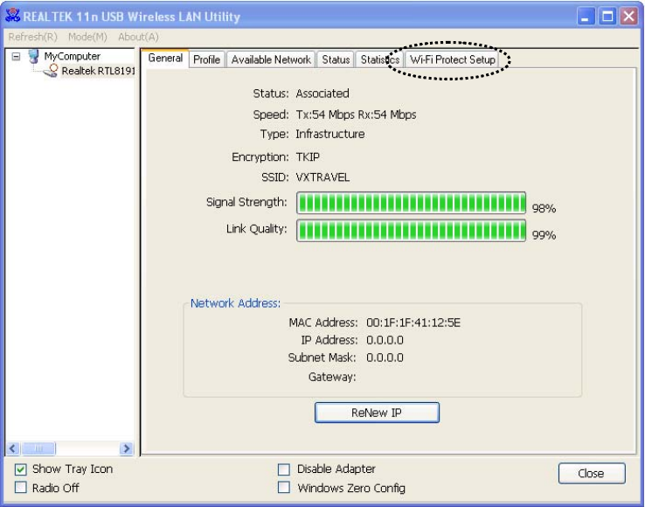Click the ReNew IP button
Image resolution: width=645 pixels, height=507 pixels.
(x=377, y=413)
